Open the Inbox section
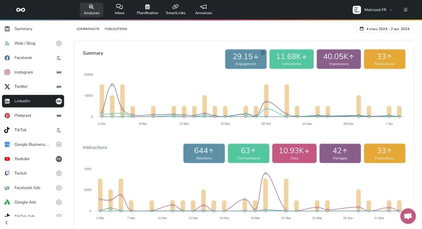Image resolution: width=422 pixels, height=229 pixels. [120, 9]
